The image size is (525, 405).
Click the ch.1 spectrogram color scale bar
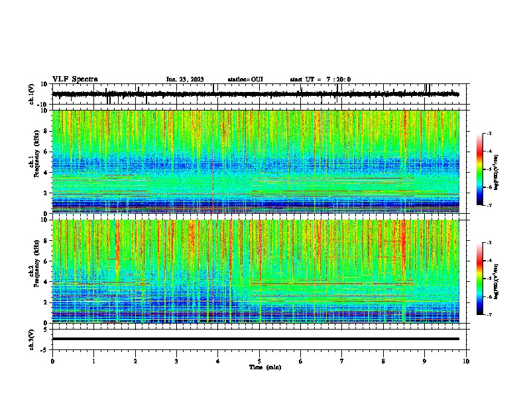click(479, 169)
